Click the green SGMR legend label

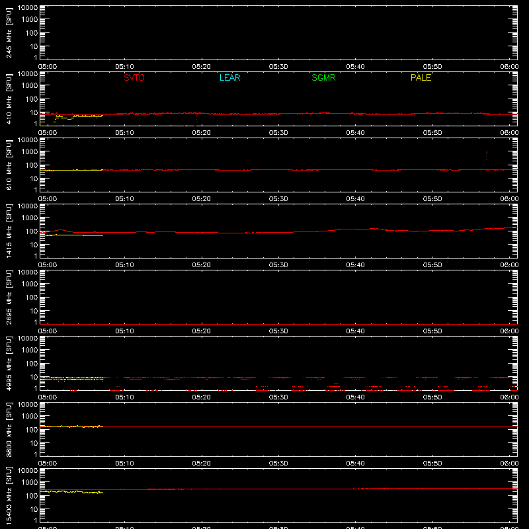point(323,77)
